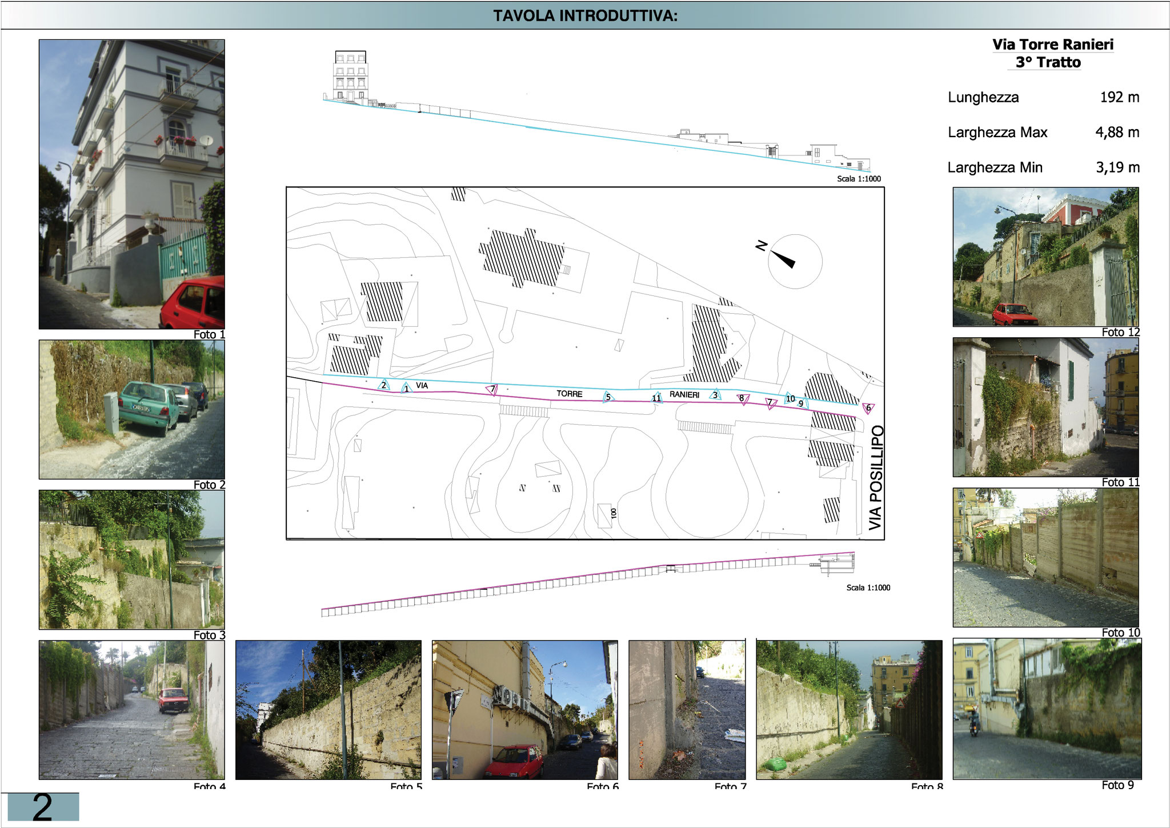Click the magenta marker numbered 8

point(742,398)
